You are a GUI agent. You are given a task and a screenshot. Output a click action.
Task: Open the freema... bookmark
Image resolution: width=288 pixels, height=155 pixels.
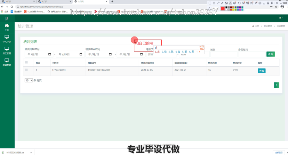(x=35, y=12)
